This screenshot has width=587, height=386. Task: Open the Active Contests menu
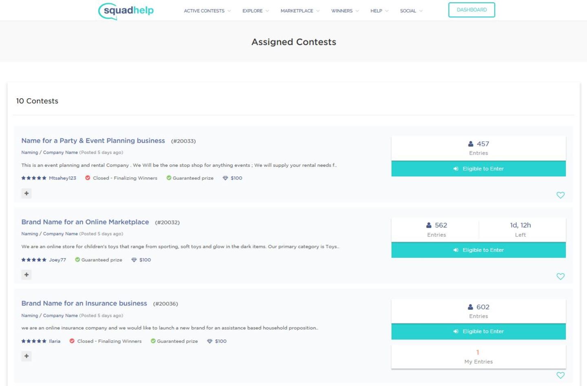pyautogui.click(x=207, y=11)
